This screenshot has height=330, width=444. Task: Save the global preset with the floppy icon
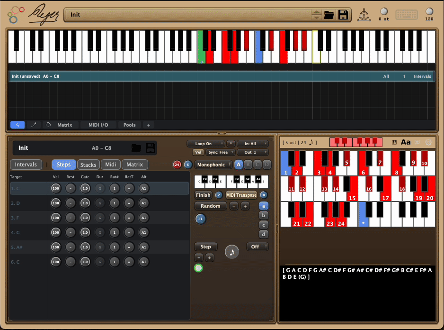click(343, 15)
